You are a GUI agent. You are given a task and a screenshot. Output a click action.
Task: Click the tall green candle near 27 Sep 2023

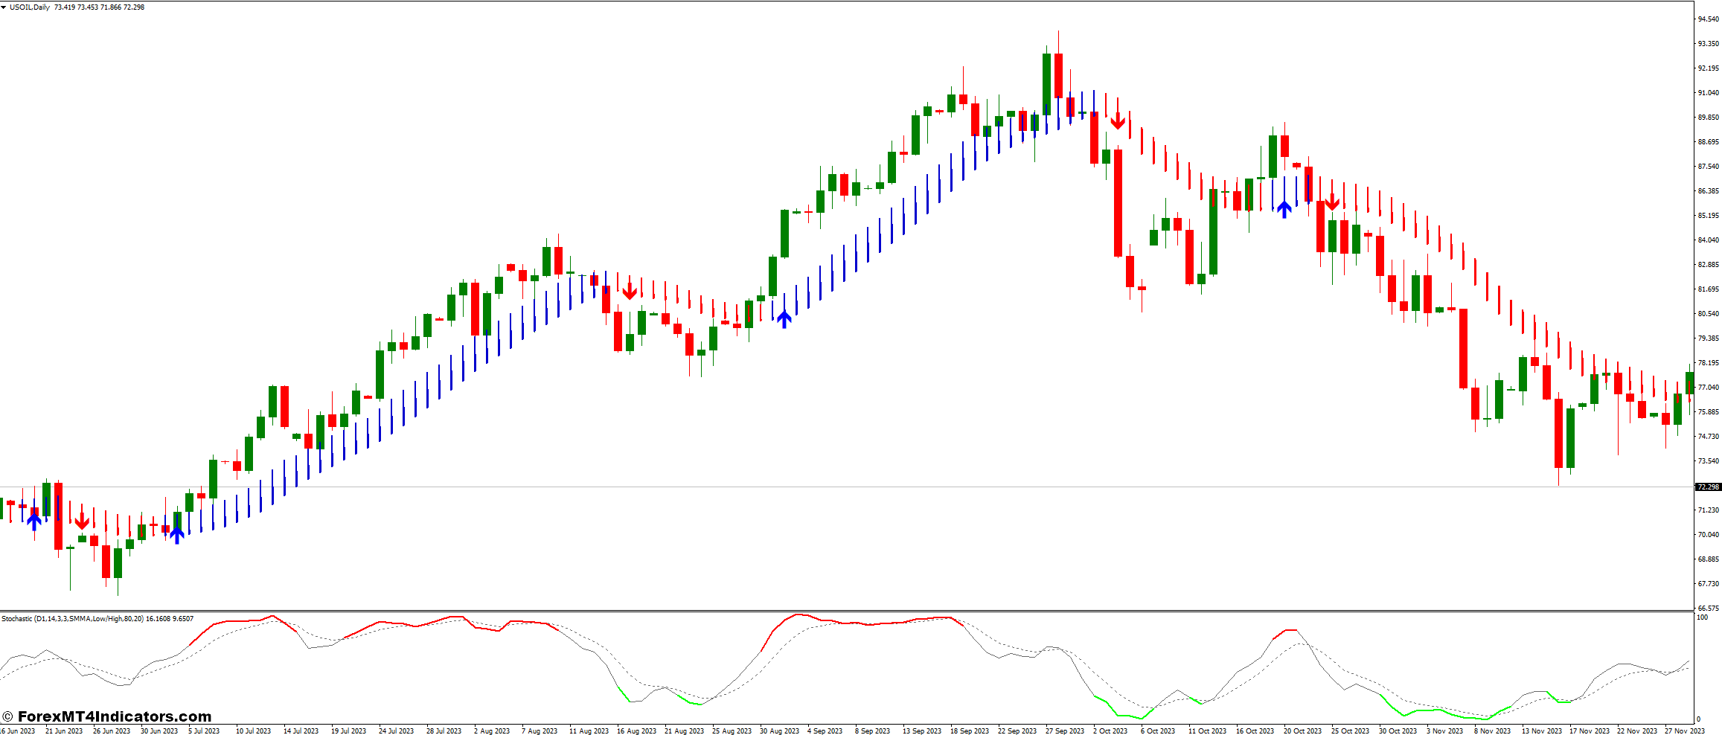pyautogui.click(x=1048, y=86)
